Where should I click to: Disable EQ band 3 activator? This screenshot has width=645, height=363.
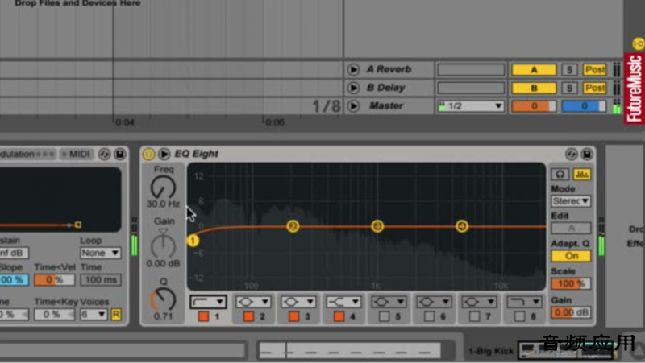[293, 316]
